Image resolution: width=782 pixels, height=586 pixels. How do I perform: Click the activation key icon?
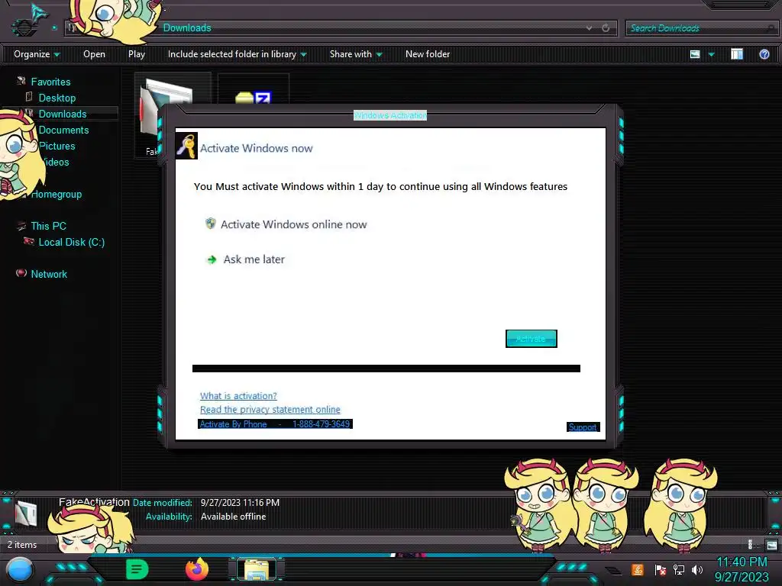coord(186,146)
